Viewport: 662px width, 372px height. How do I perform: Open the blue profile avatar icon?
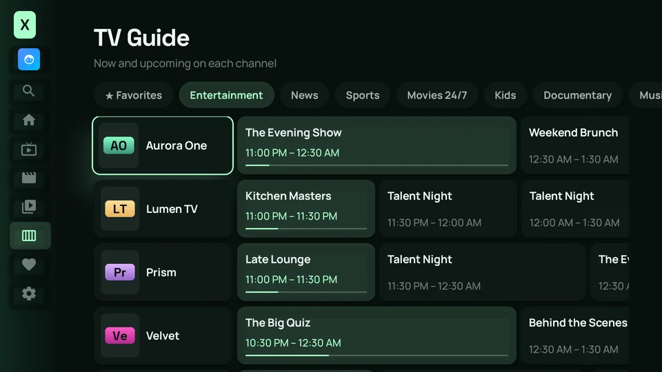coord(29,59)
